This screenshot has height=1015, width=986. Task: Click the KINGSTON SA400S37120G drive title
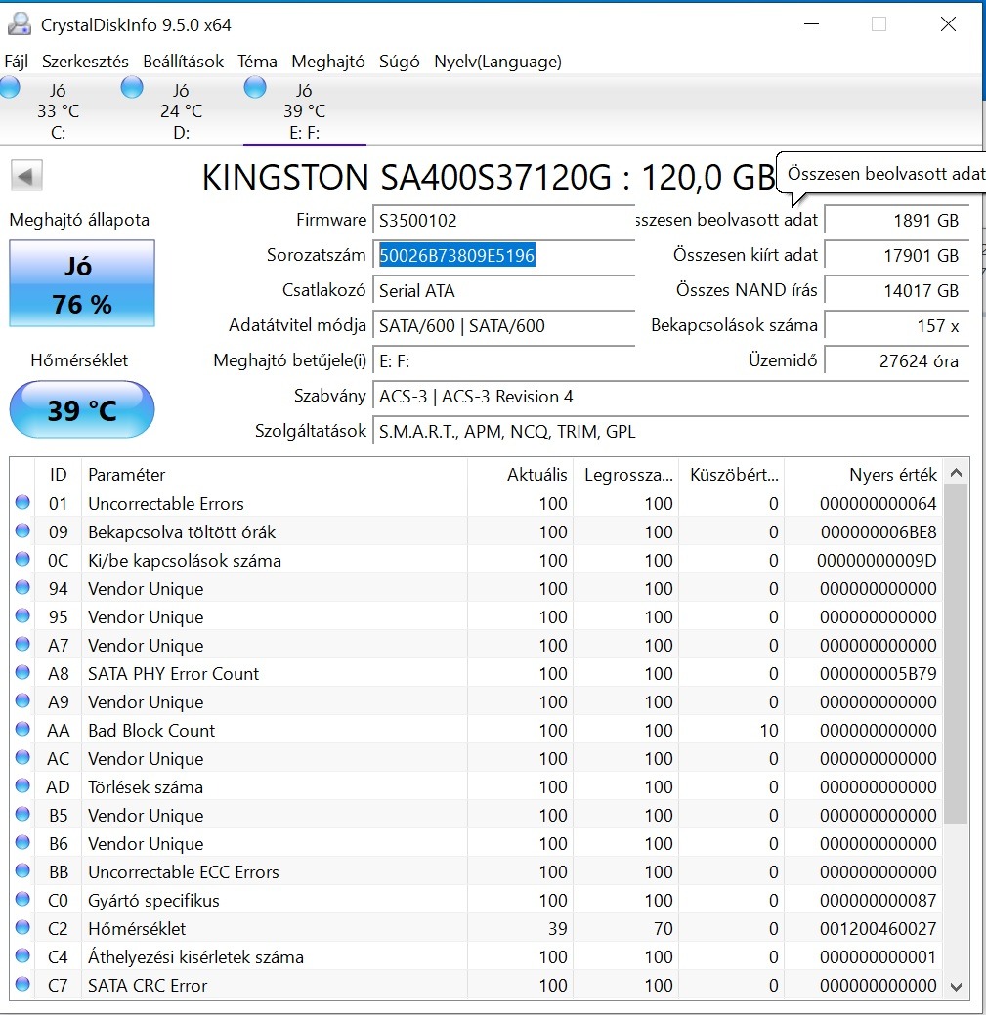coord(489,177)
